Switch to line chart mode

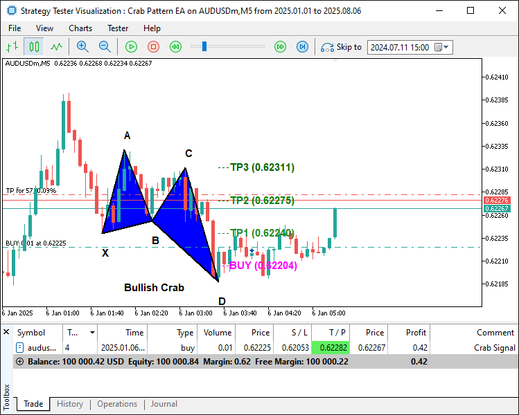coord(56,47)
